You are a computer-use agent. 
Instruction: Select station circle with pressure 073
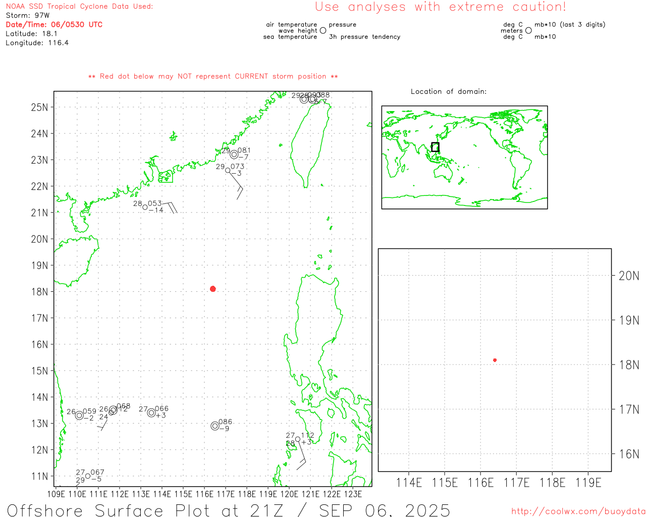(x=228, y=171)
